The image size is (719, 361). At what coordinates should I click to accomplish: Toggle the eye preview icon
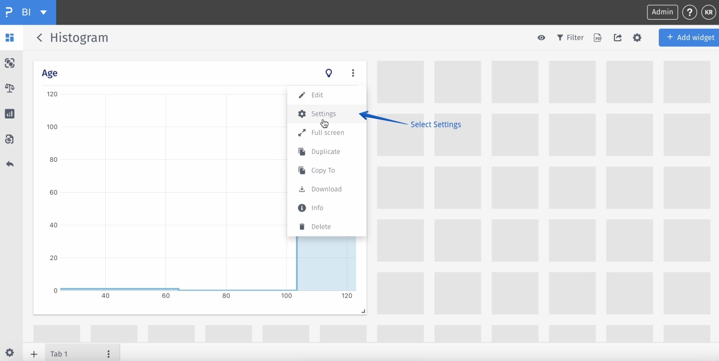pyautogui.click(x=541, y=38)
